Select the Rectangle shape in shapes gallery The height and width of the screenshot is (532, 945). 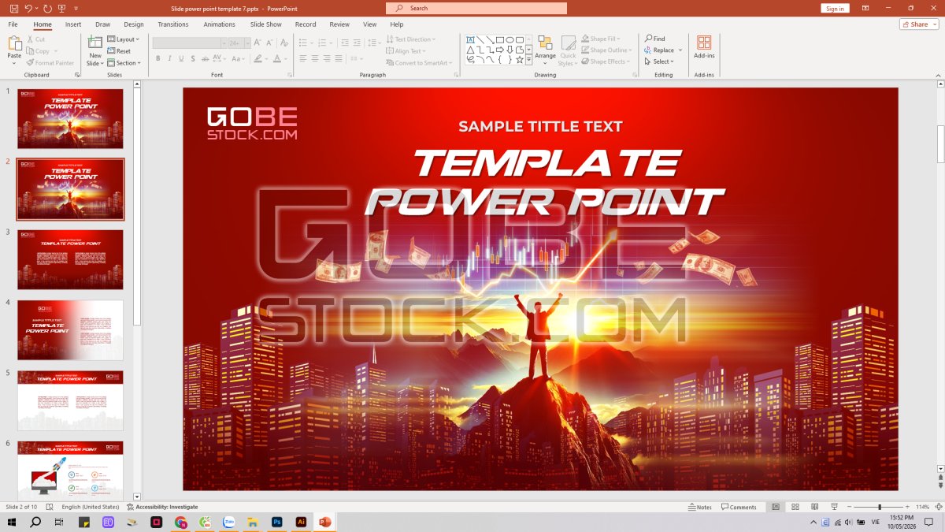pos(499,39)
